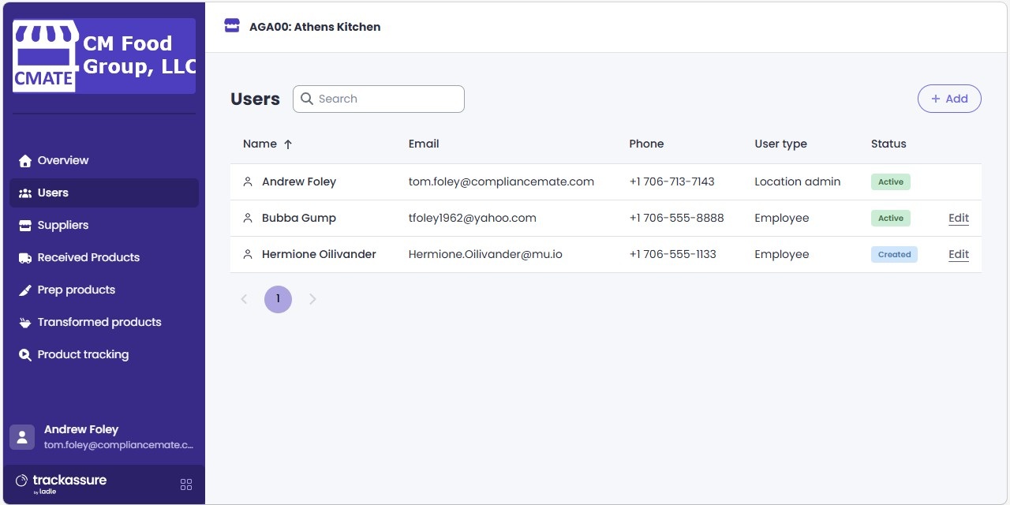Click the person icon beside Hermione Oilivander
The image size is (1010, 505).
coord(248,255)
